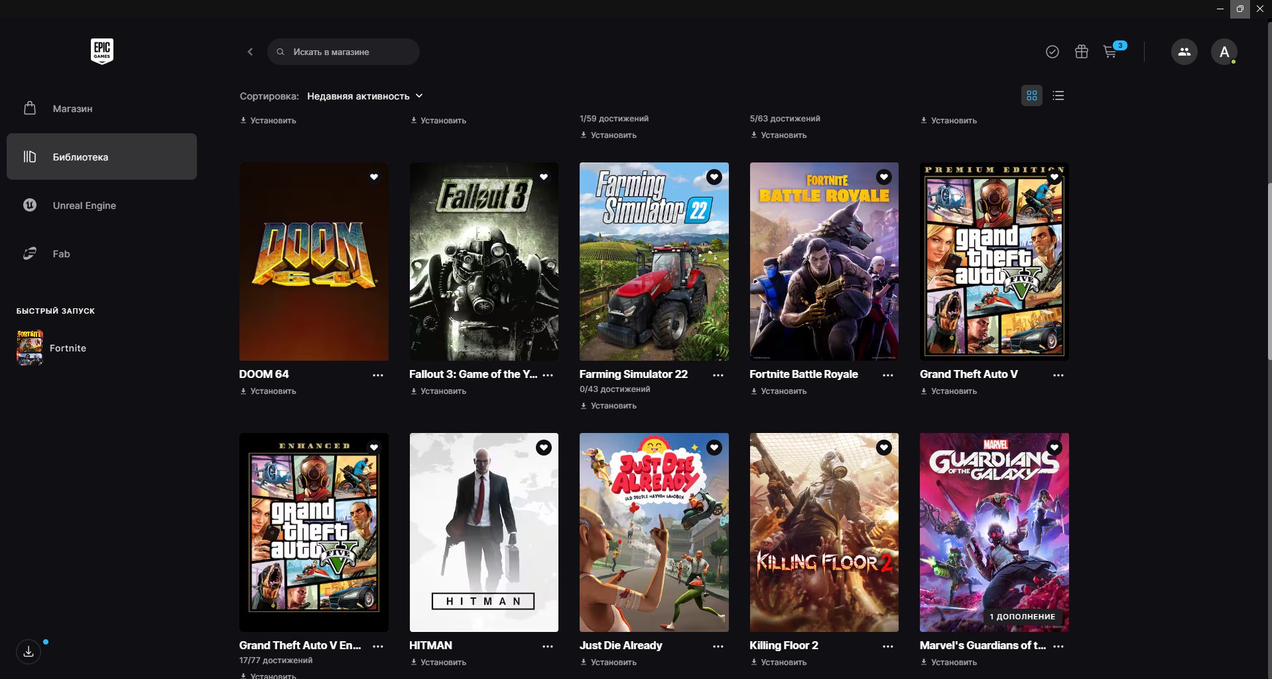Go to the Магазин store page
Image resolution: width=1272 pixels, height=679 pixels.
click(x=72, y=109)
